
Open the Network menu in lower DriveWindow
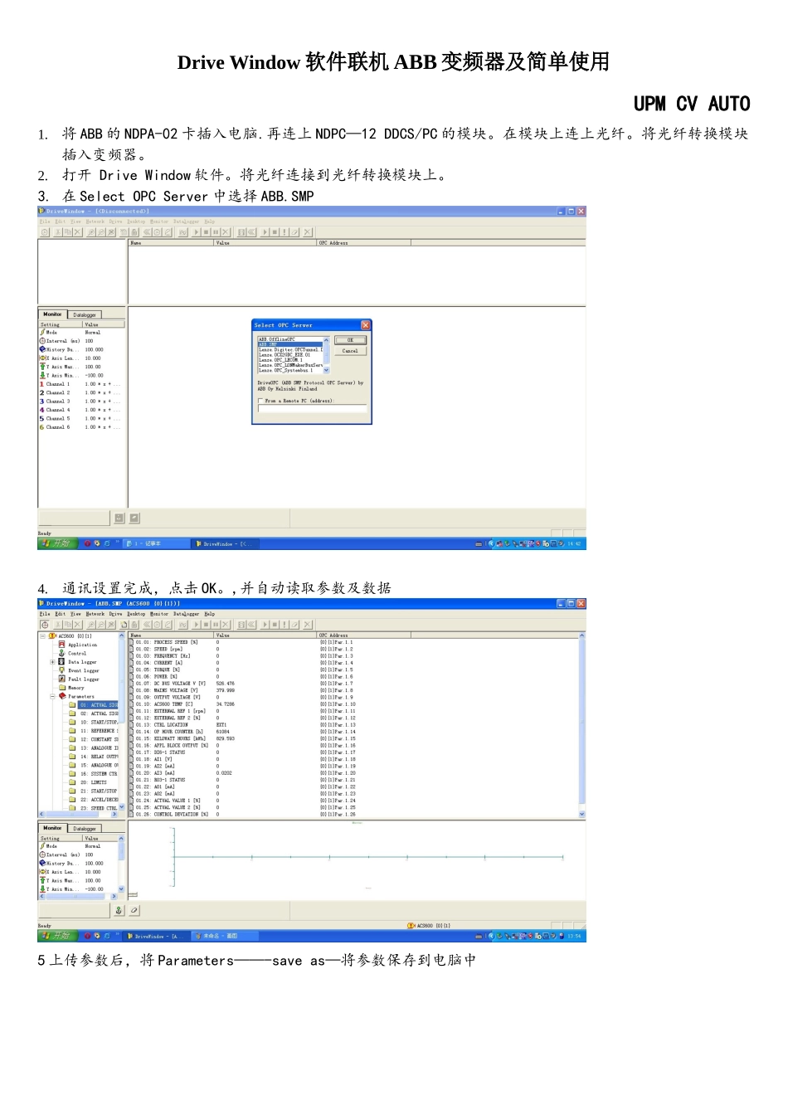click(95, 614)
